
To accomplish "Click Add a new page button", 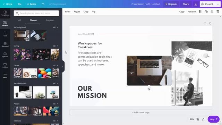I will coord(141,112).
